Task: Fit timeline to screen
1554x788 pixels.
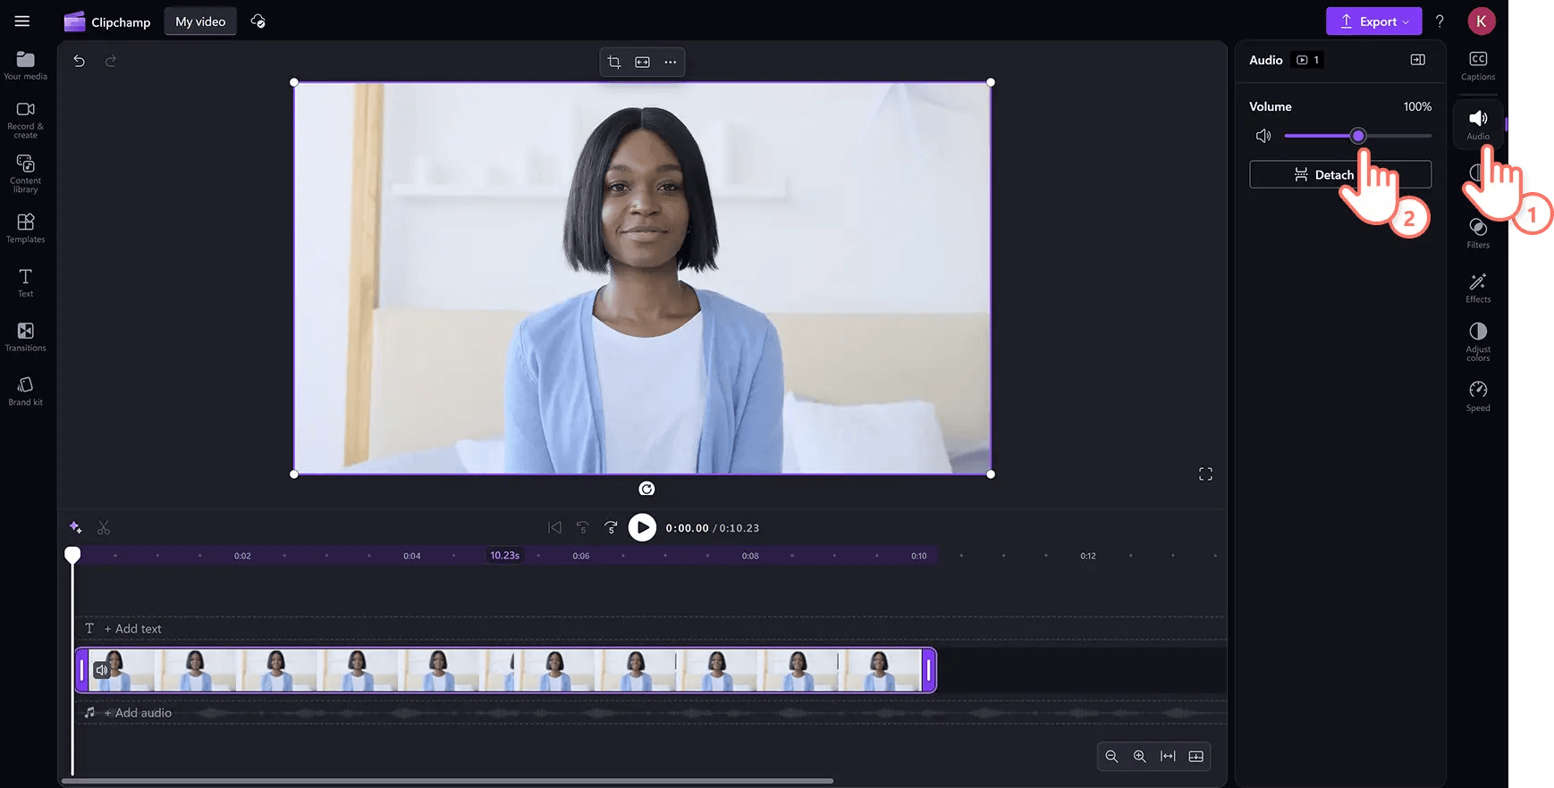Action: point(1168,757)
